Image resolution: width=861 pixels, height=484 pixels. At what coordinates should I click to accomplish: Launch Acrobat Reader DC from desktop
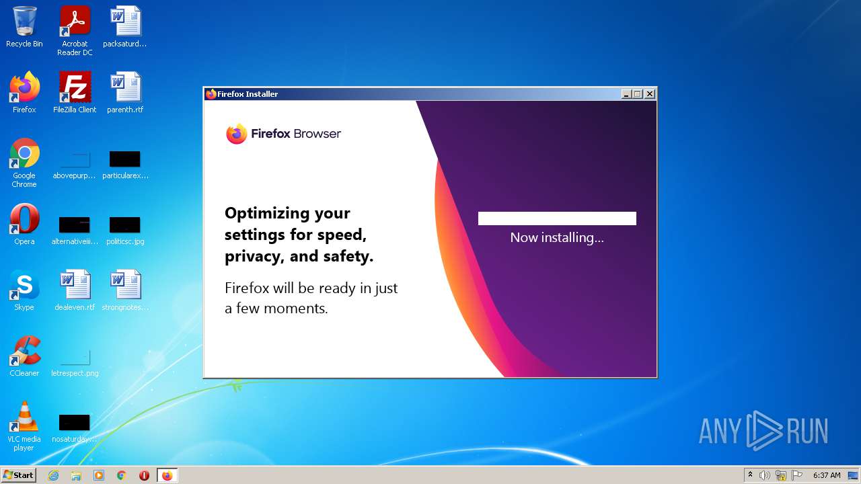click(x=75, y=30)
